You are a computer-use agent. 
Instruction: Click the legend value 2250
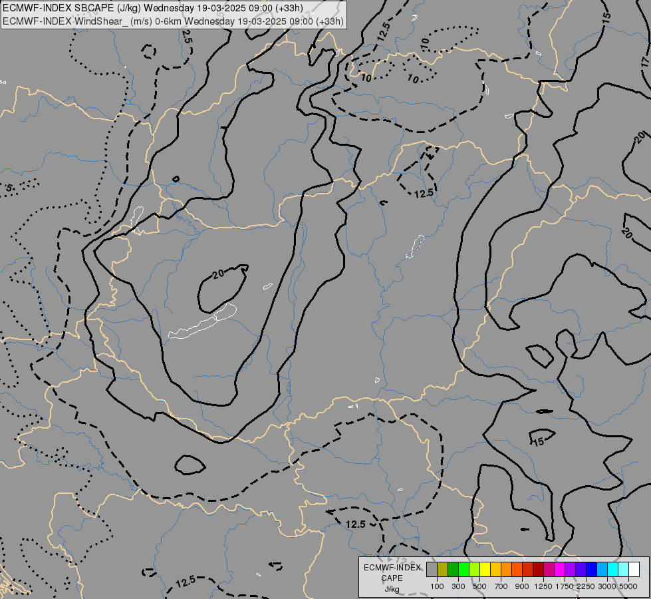click(x=586, y=586)
